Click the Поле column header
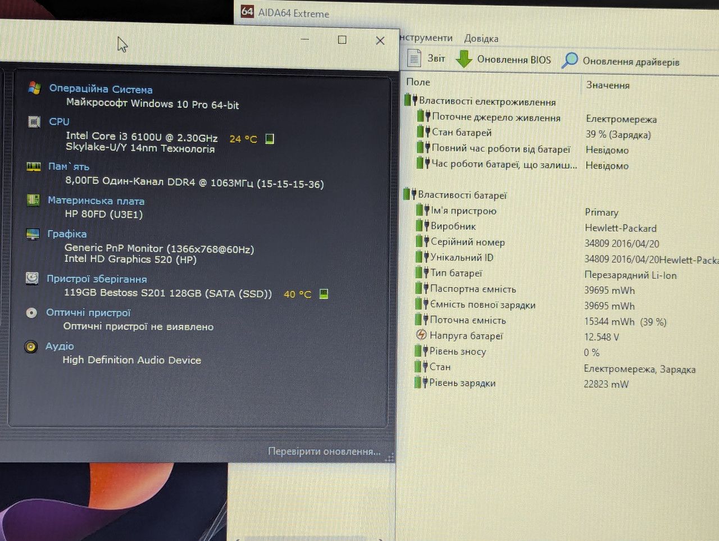719x541 pixels. [418, 82]
